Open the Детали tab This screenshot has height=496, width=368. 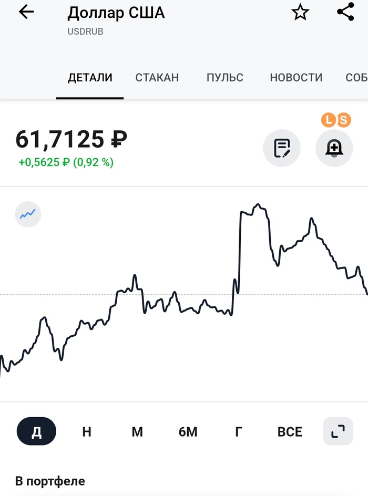(x=90, y=78)
